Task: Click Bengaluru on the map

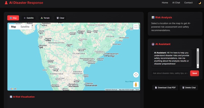Action: click(73, 85)
